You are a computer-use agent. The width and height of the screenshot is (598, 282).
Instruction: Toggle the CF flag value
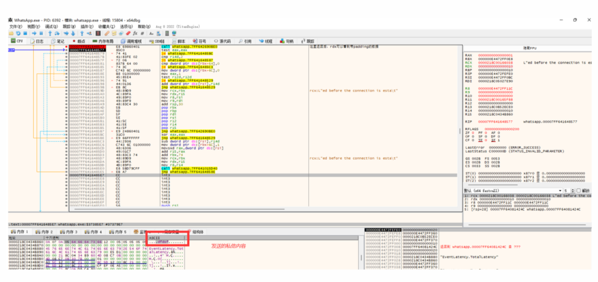pyautogui.click(x=473, y=140)
